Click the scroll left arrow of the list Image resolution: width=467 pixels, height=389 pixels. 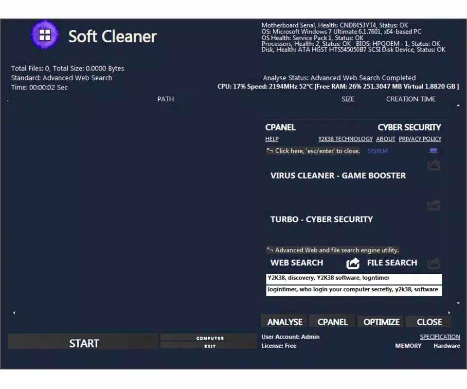[14, 313]
